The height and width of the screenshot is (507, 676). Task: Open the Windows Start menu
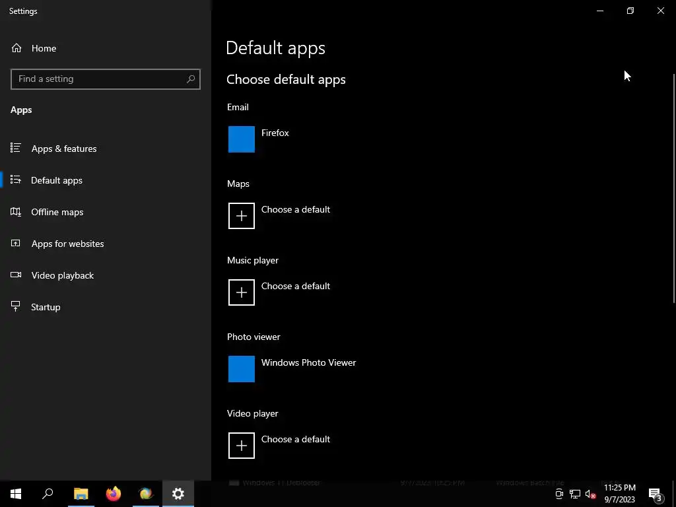[16, 494]
